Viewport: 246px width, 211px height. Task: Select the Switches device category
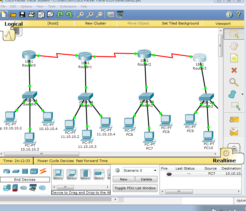pos(16,171)
